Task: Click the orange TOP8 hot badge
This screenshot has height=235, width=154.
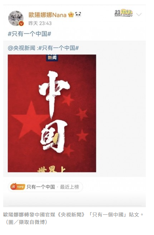Action: (17, 187)
